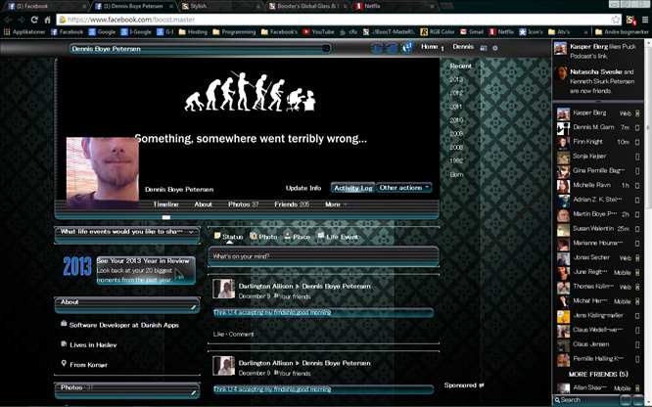Open the More dropdown on the profile nav

(335, 204)
